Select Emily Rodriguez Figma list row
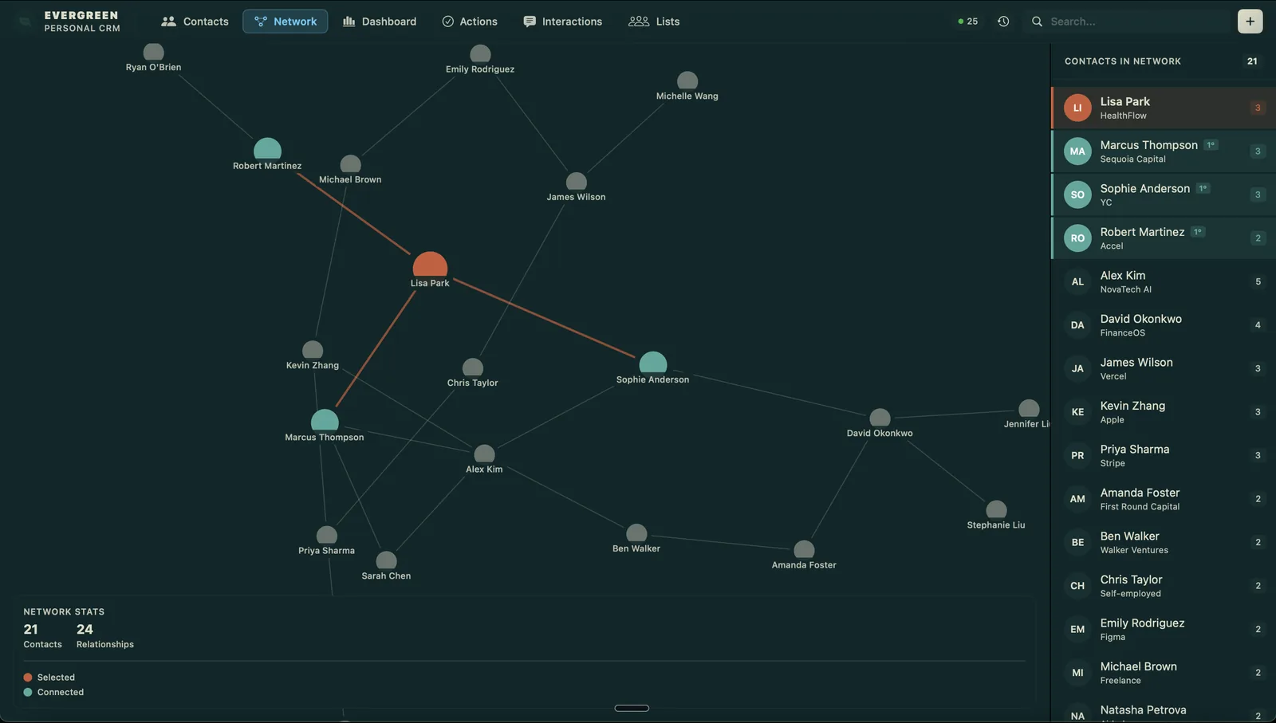The width and height of the screenshot is (1276, 723). coord(1164,629)
